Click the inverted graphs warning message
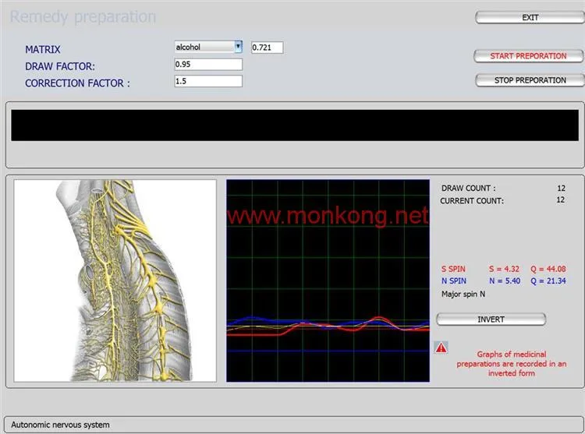The height and width of the screenshot is (434, 585). pos(511,364)
